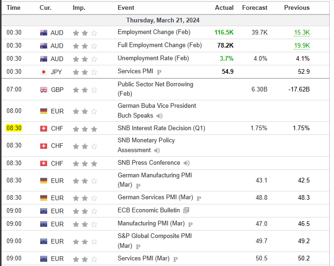This screenshot has height=266, width=334.
Task: Open the ECB Economic Bulletin document icon
Action: 186,210
